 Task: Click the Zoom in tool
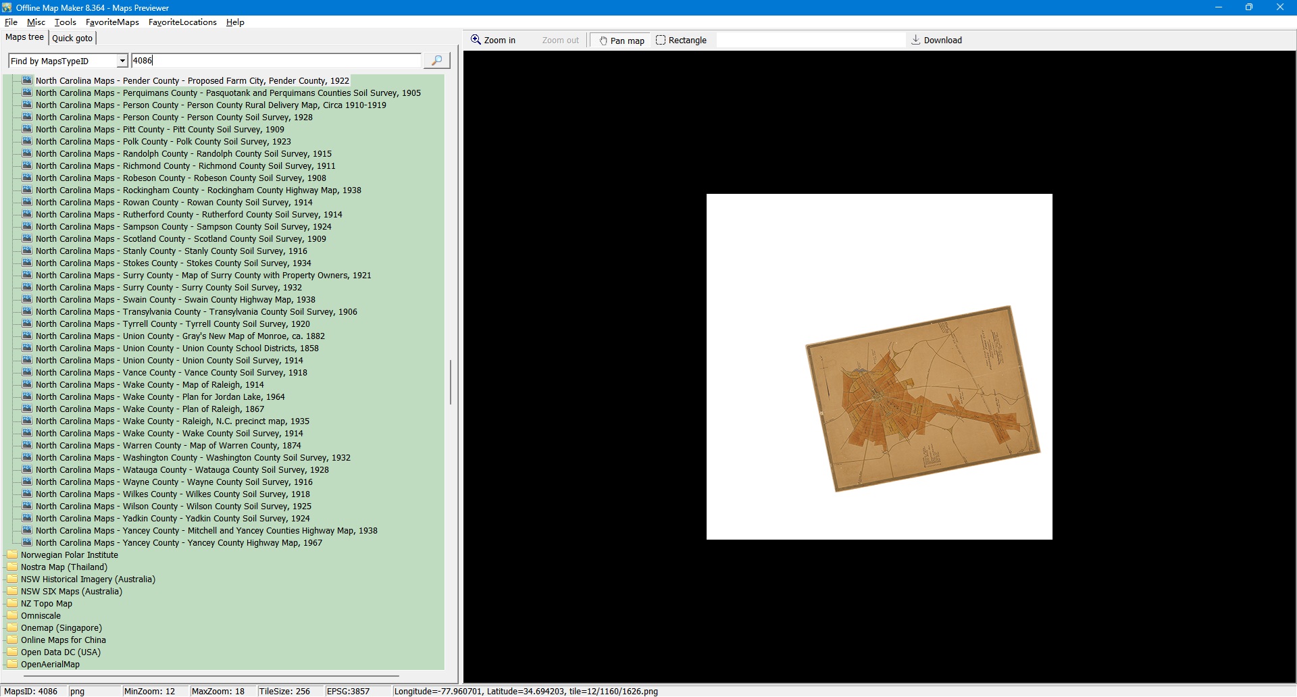(493, 41)
